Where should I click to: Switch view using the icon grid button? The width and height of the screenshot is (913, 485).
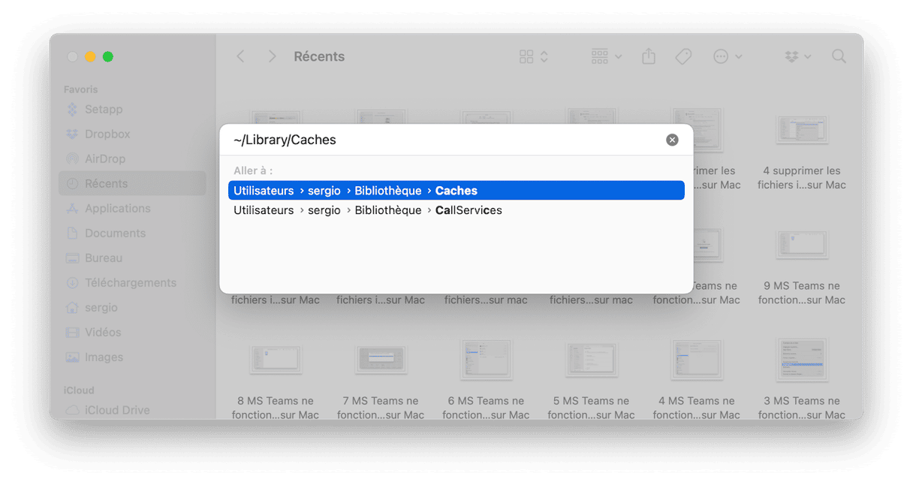(x=534, y=56)
